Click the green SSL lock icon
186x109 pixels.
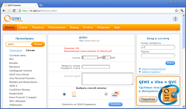[x=20, y=11]
